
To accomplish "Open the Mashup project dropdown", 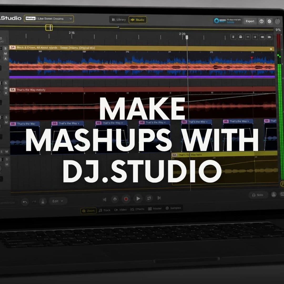I will 49,19.
